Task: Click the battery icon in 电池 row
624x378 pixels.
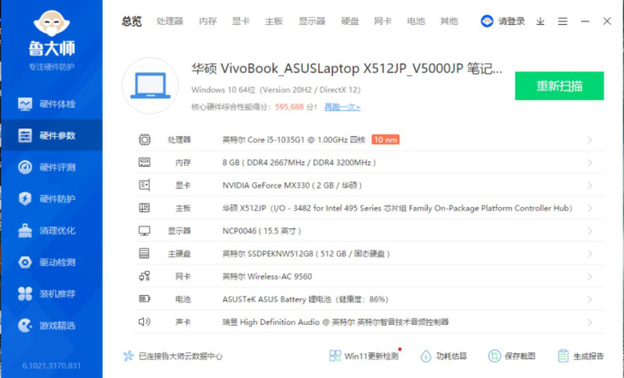Action: [145, 298]
